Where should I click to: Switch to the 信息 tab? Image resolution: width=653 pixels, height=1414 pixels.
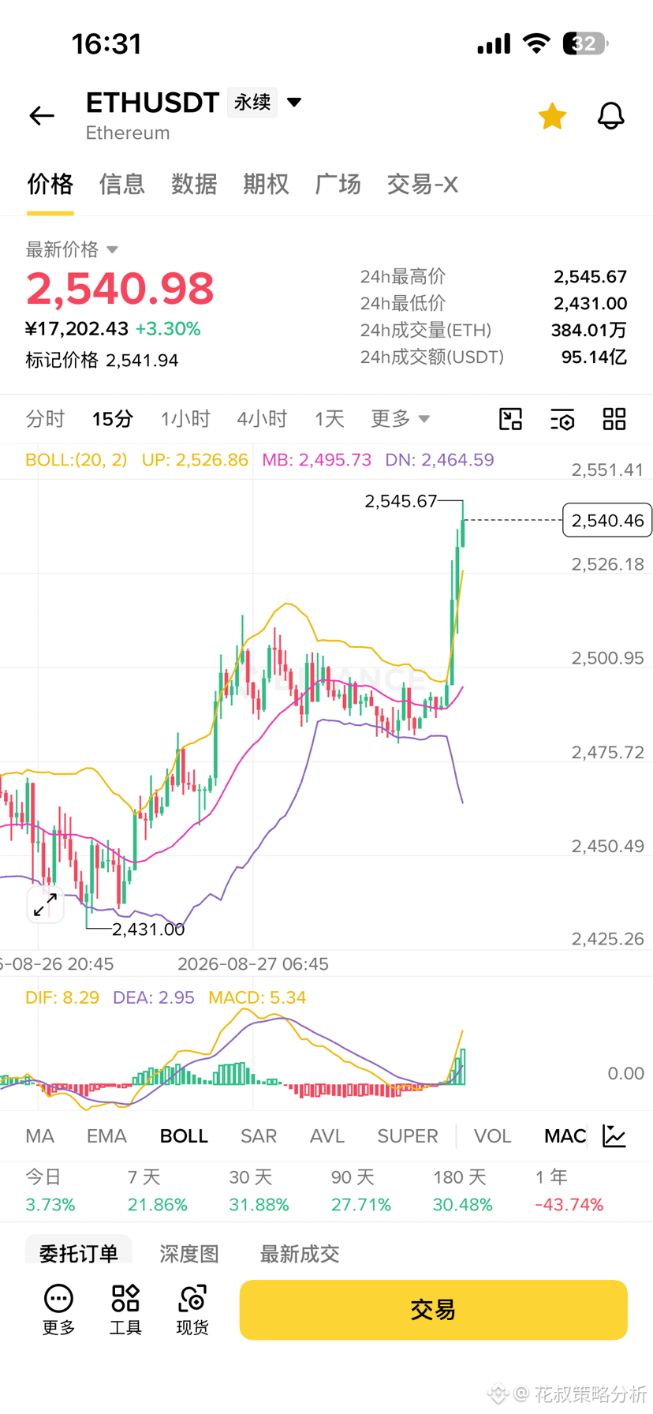point(122,184)
